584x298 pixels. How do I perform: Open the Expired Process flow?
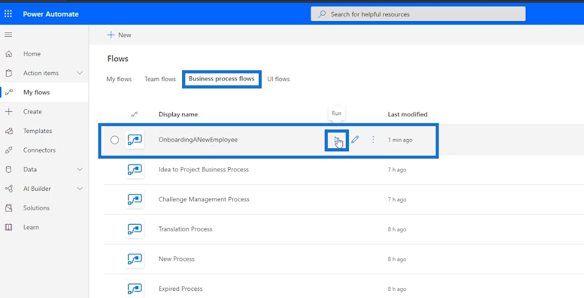tap(180, 289)
